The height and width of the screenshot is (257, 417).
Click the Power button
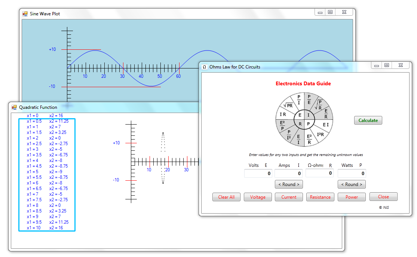click(352, 197)
